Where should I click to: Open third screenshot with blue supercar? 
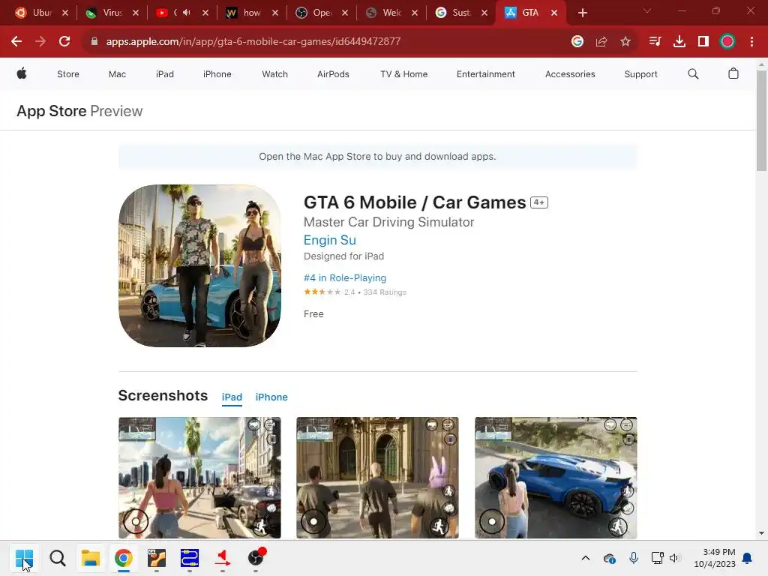(x=556, y=478)
